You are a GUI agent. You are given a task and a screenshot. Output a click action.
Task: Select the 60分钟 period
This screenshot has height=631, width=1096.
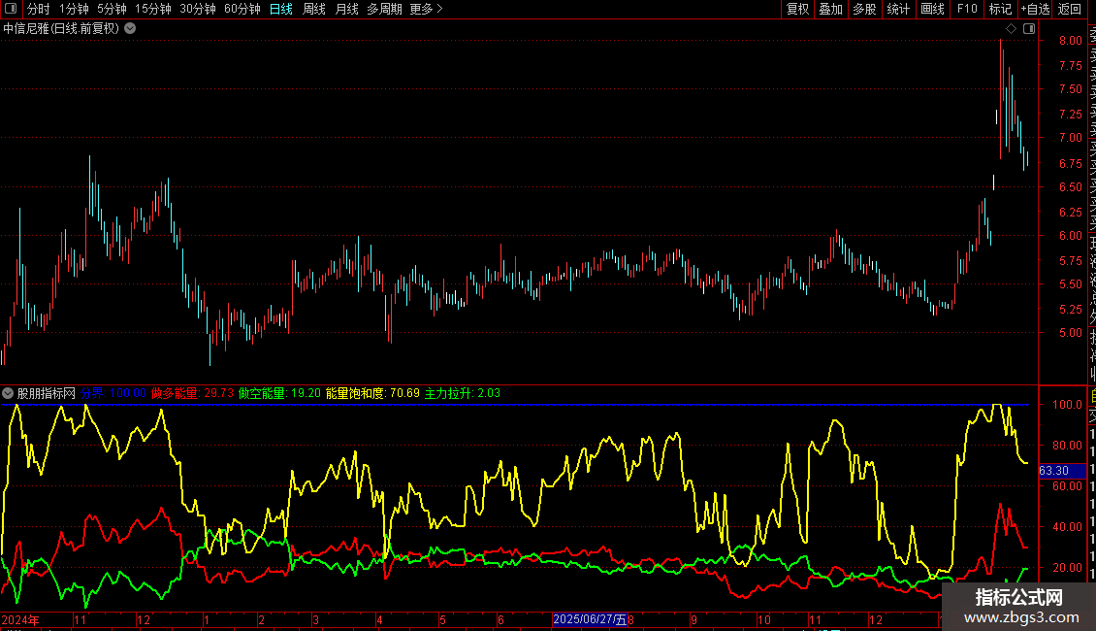(242, 9)
